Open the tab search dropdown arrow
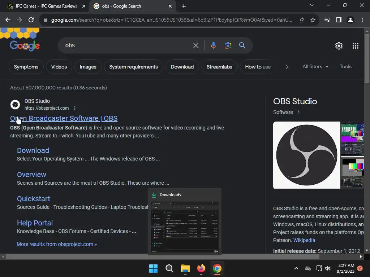 tap(312, 5)
